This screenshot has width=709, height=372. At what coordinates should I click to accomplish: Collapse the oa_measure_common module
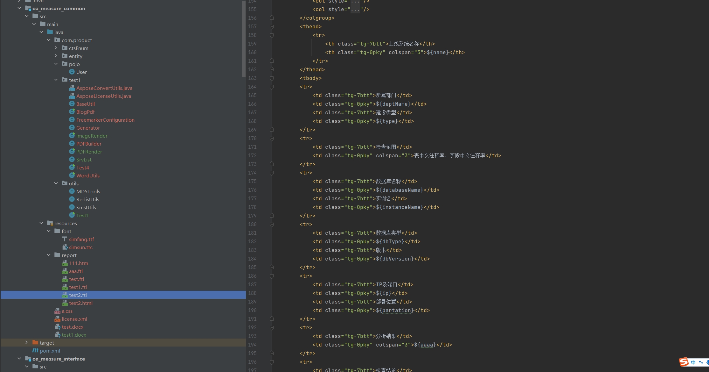click(19, 8)
